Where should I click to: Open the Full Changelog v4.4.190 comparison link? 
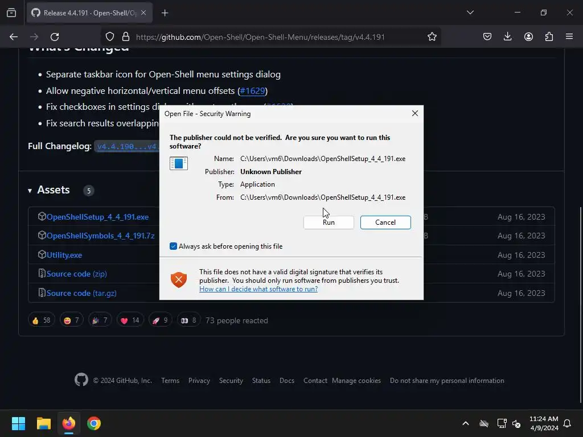tap(126, 146)
